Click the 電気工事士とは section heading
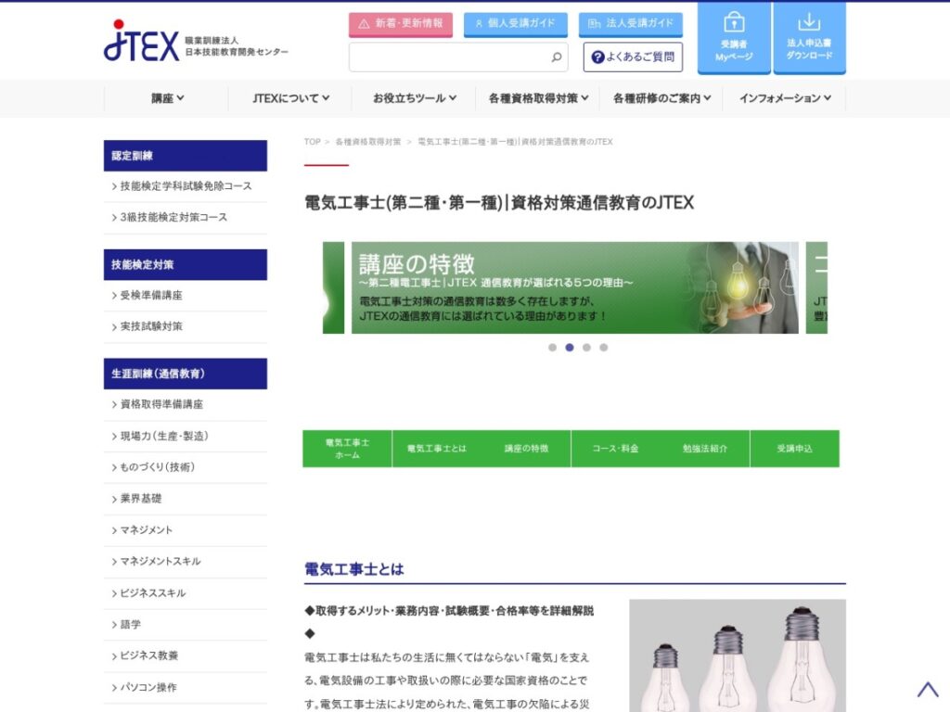The image size is (950, 712). click(353, 569)
